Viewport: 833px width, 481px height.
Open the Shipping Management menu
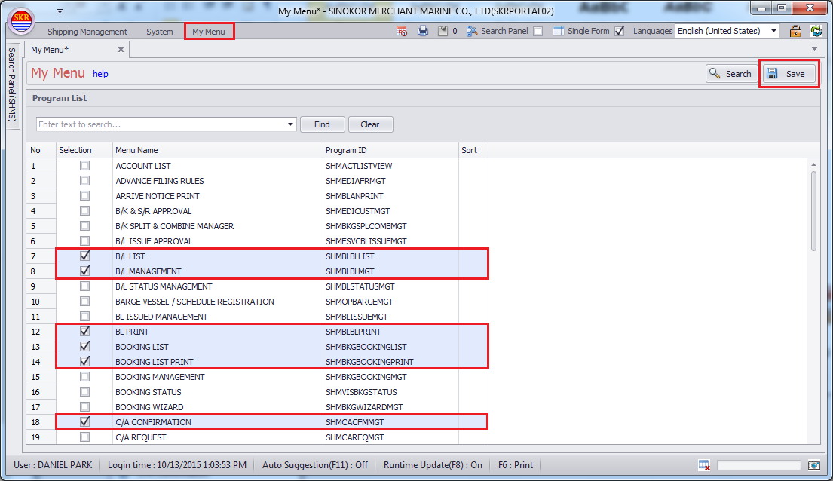(x=87, y=32)
